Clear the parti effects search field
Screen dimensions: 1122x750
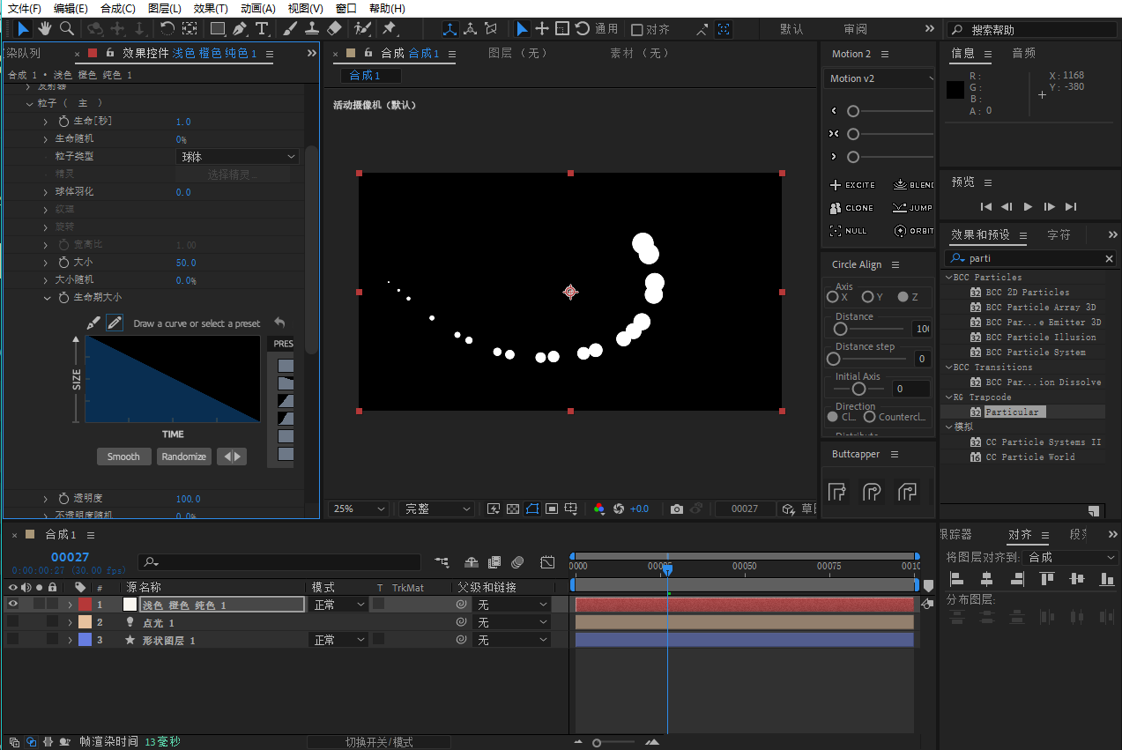point(1109,258)
